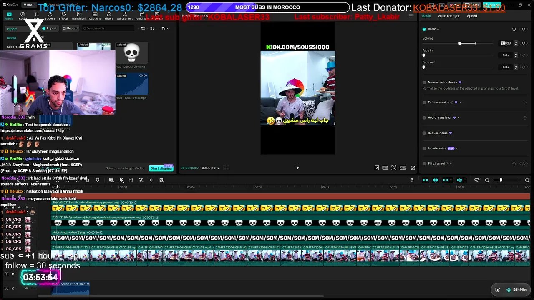The image size is (534, 300).
Task: Open the Adjustment panel
Action: click(x=125, y=16)
